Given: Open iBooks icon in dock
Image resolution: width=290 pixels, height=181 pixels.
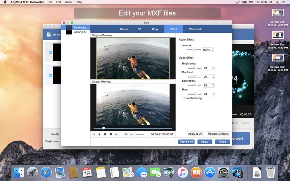Looking at the screenshot, I should pos(196,173).
